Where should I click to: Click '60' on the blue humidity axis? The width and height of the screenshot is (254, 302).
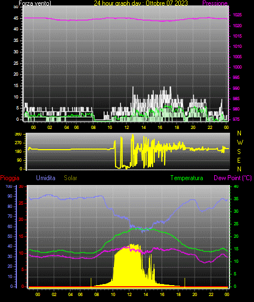pos(10,226)
